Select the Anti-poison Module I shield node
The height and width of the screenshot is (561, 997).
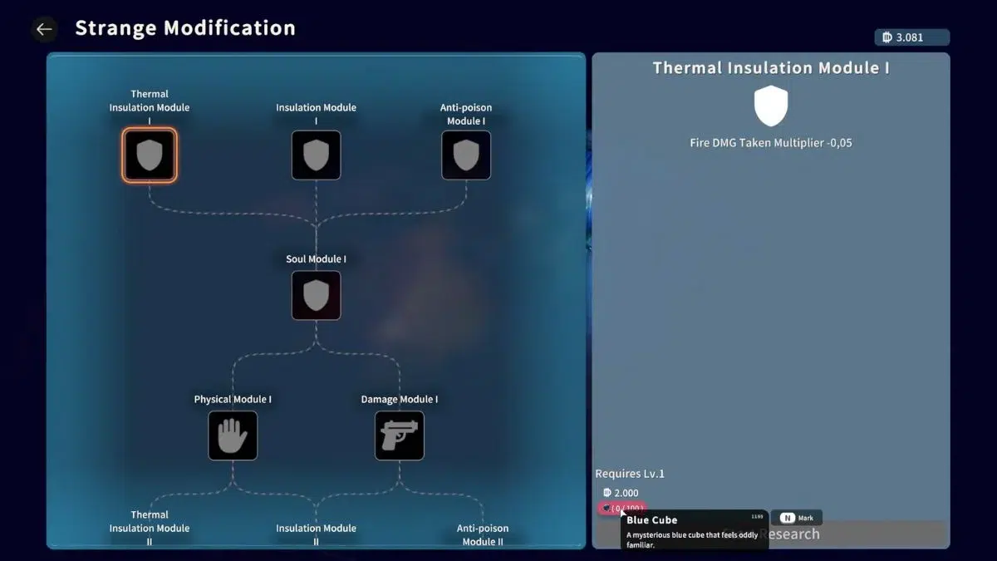click(x=466, y=155)
